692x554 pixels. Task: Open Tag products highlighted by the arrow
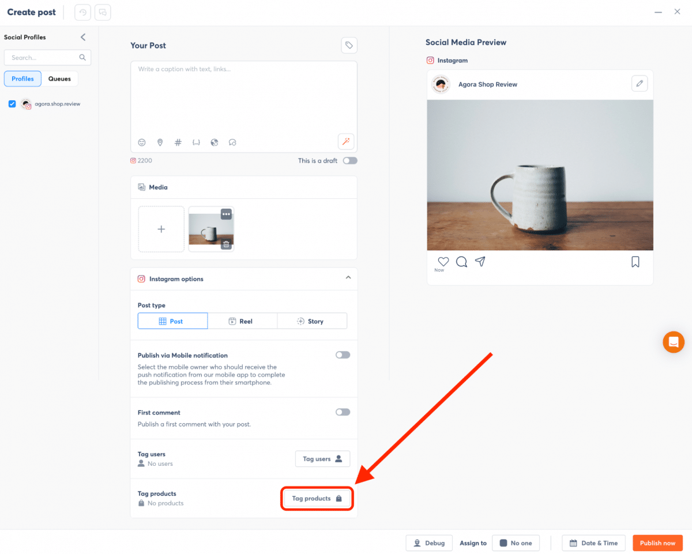click(x=317, y=498)
